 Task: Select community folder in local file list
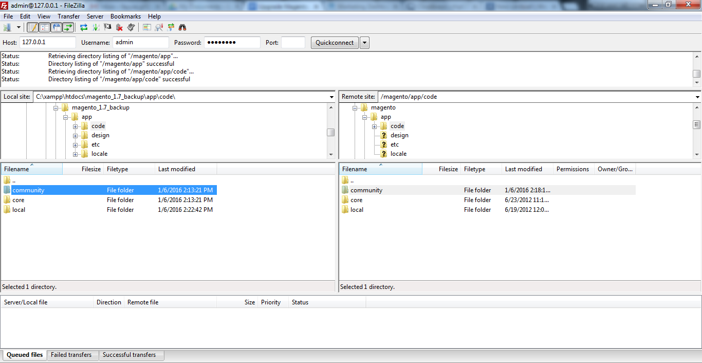pos(109,190)
